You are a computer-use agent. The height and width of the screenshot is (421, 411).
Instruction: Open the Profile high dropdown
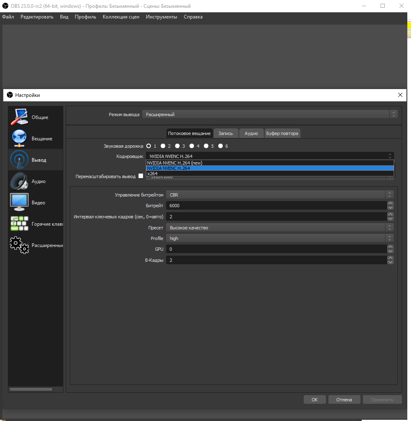[280, 238]
